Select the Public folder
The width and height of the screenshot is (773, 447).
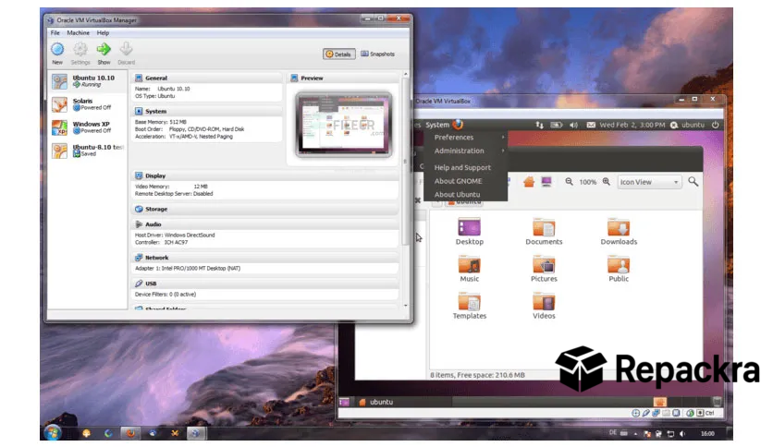click(619, 269)
